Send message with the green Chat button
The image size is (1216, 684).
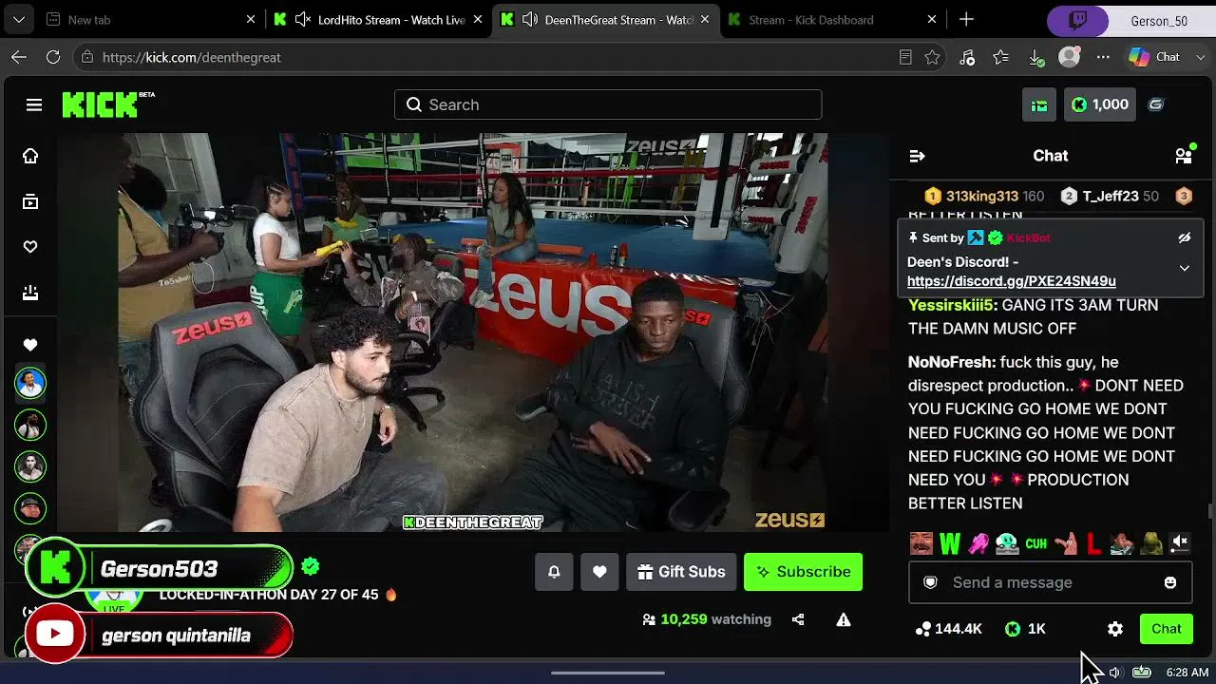tap(1167, 629)
